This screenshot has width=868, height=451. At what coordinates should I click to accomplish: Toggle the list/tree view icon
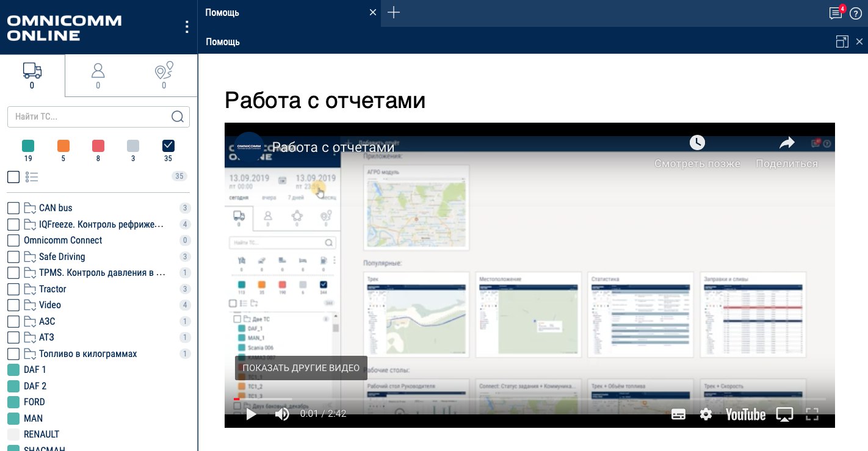coord(32,177)
